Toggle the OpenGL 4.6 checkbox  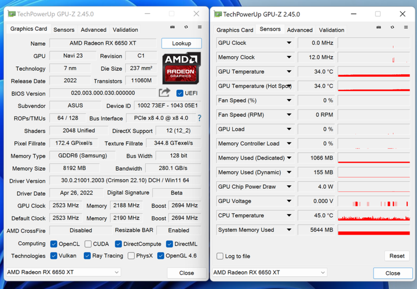[160, 256]
